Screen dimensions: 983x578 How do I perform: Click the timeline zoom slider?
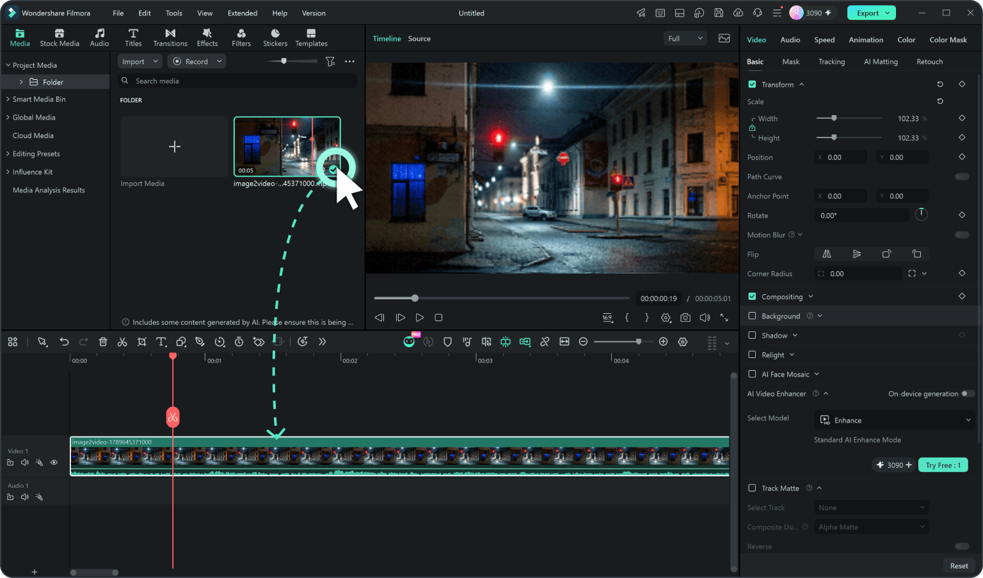pyautogui.click(x=623, y=341)
